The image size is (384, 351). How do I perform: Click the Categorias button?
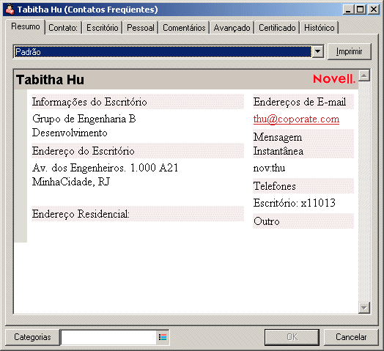[x=32, y=337]
